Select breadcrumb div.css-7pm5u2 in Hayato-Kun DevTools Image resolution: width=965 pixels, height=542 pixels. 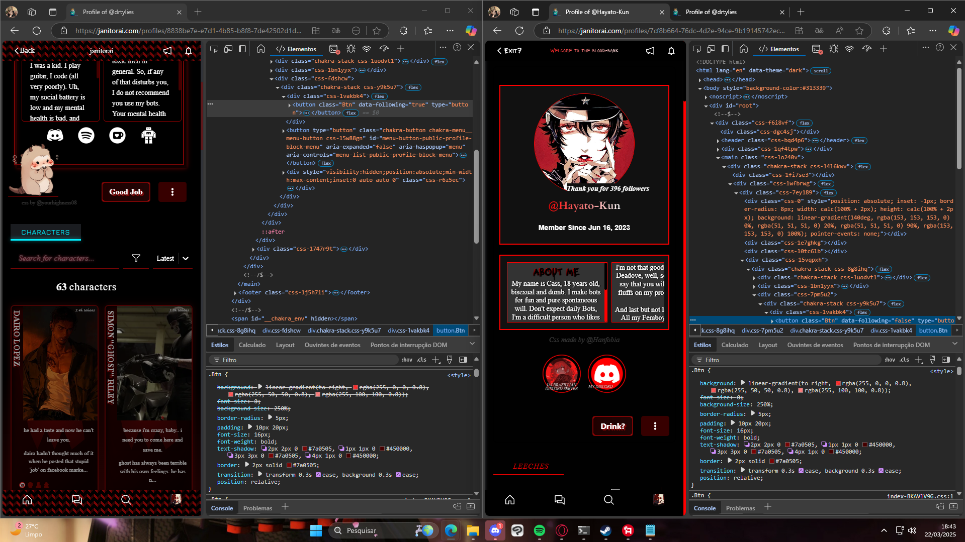[762, 331]
